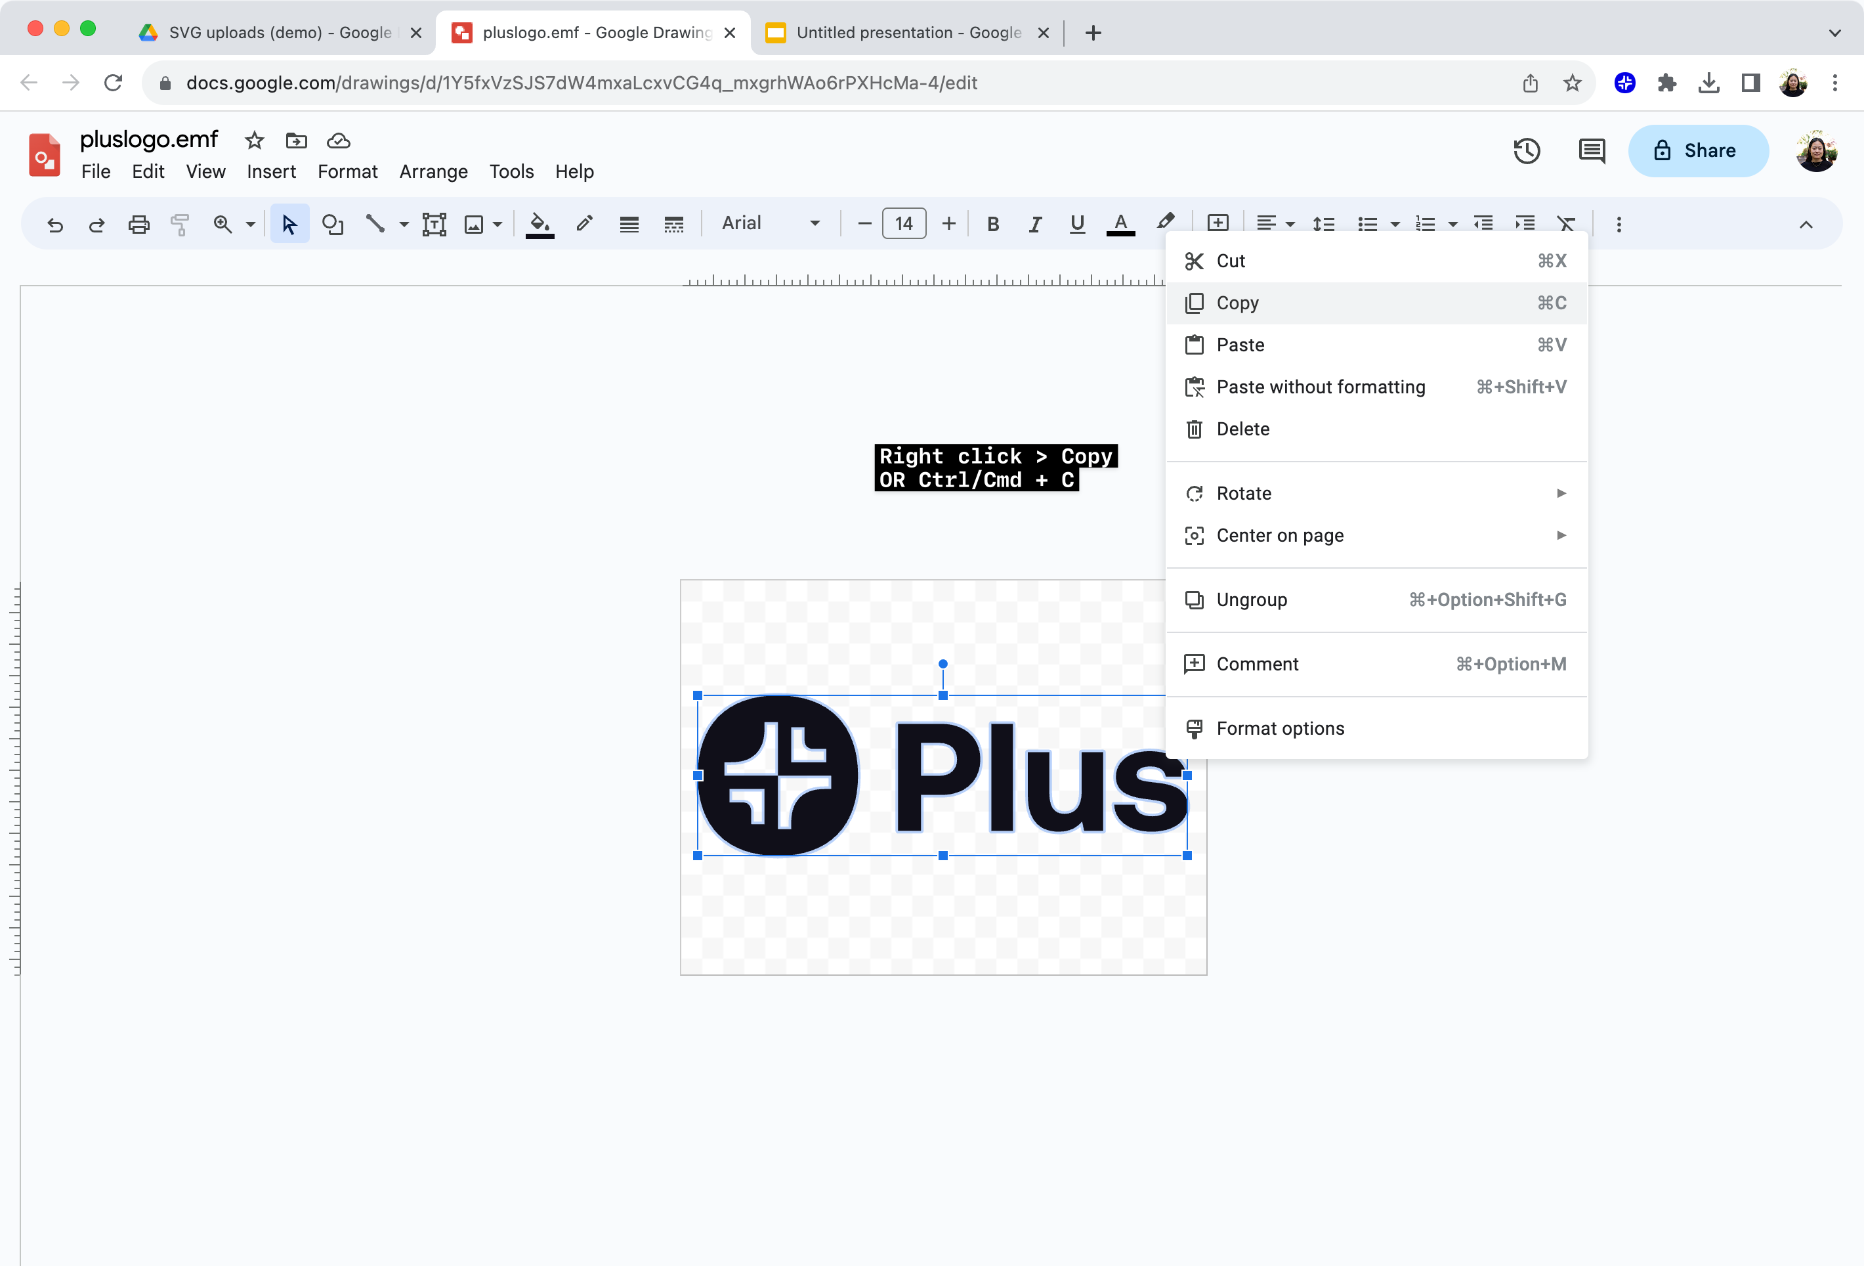Open the Shape tool icon
This screenshot has width=1864, height=1266.
332,225
